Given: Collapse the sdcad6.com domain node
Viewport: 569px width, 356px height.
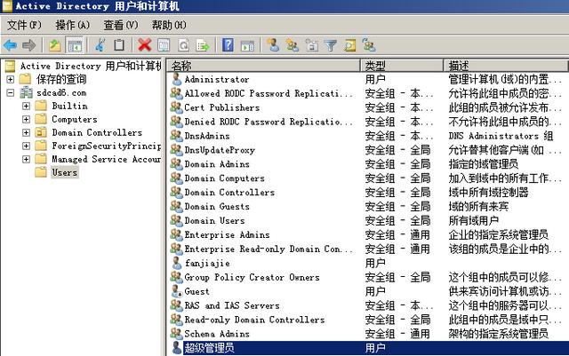Looking at the screenshot, I should pos(10,92).
